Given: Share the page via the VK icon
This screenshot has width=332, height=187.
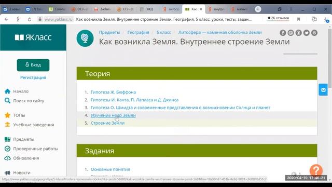Looking at the screenshot, I should pyautogui.click(x=314, y=33).
